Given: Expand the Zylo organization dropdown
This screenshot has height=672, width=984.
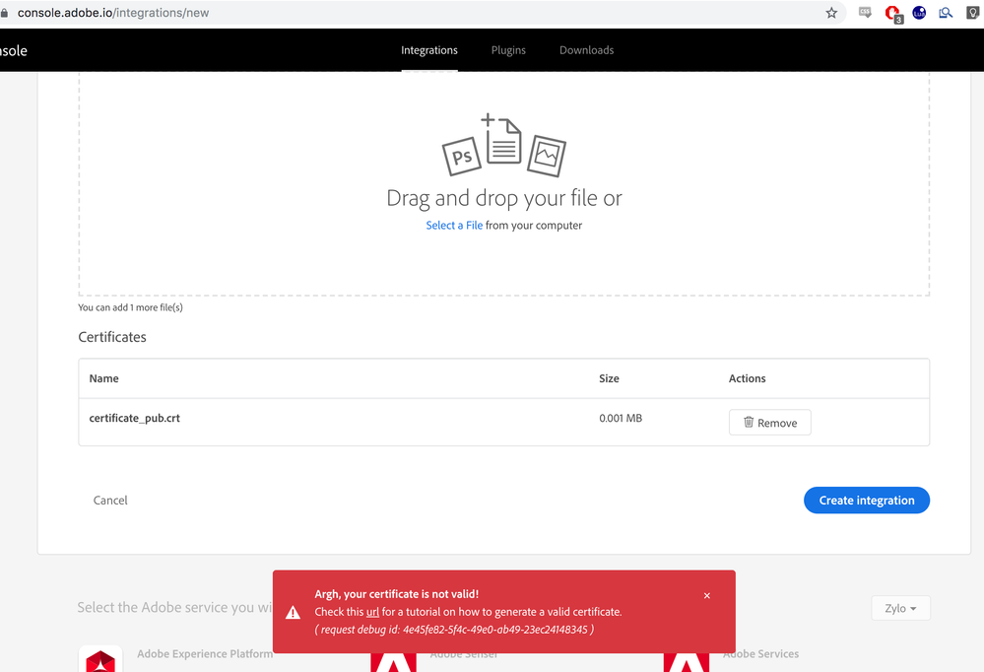Looking at the screenshot, I should (x=900, y=608).
